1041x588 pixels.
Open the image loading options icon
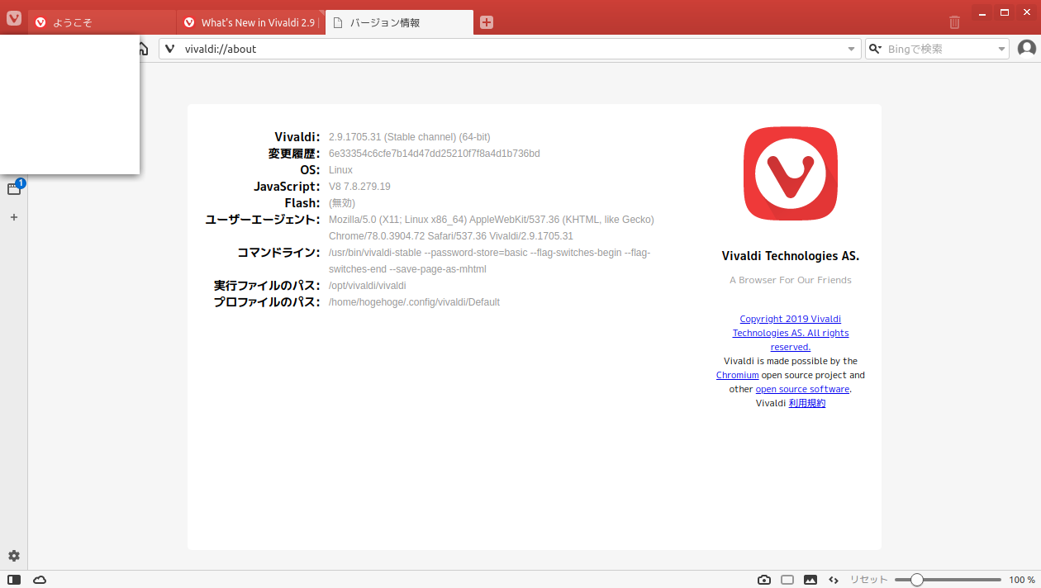(x=810, y=580)
